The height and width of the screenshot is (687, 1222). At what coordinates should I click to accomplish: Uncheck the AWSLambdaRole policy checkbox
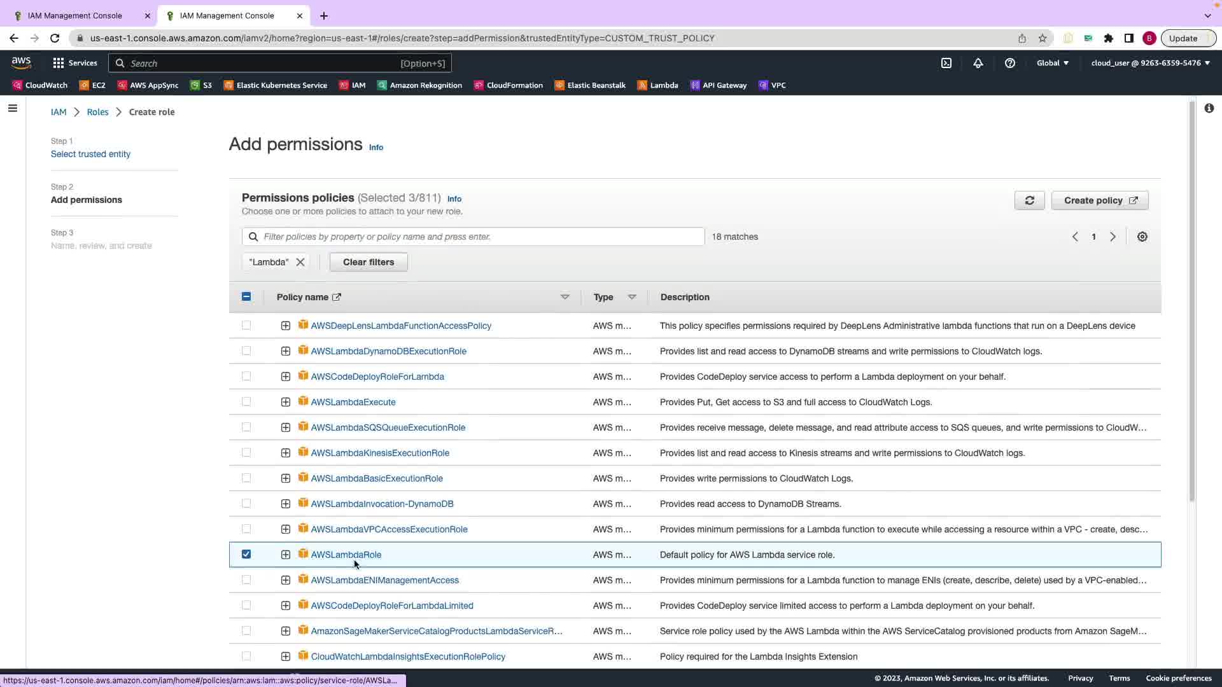[x=246, y=554]
